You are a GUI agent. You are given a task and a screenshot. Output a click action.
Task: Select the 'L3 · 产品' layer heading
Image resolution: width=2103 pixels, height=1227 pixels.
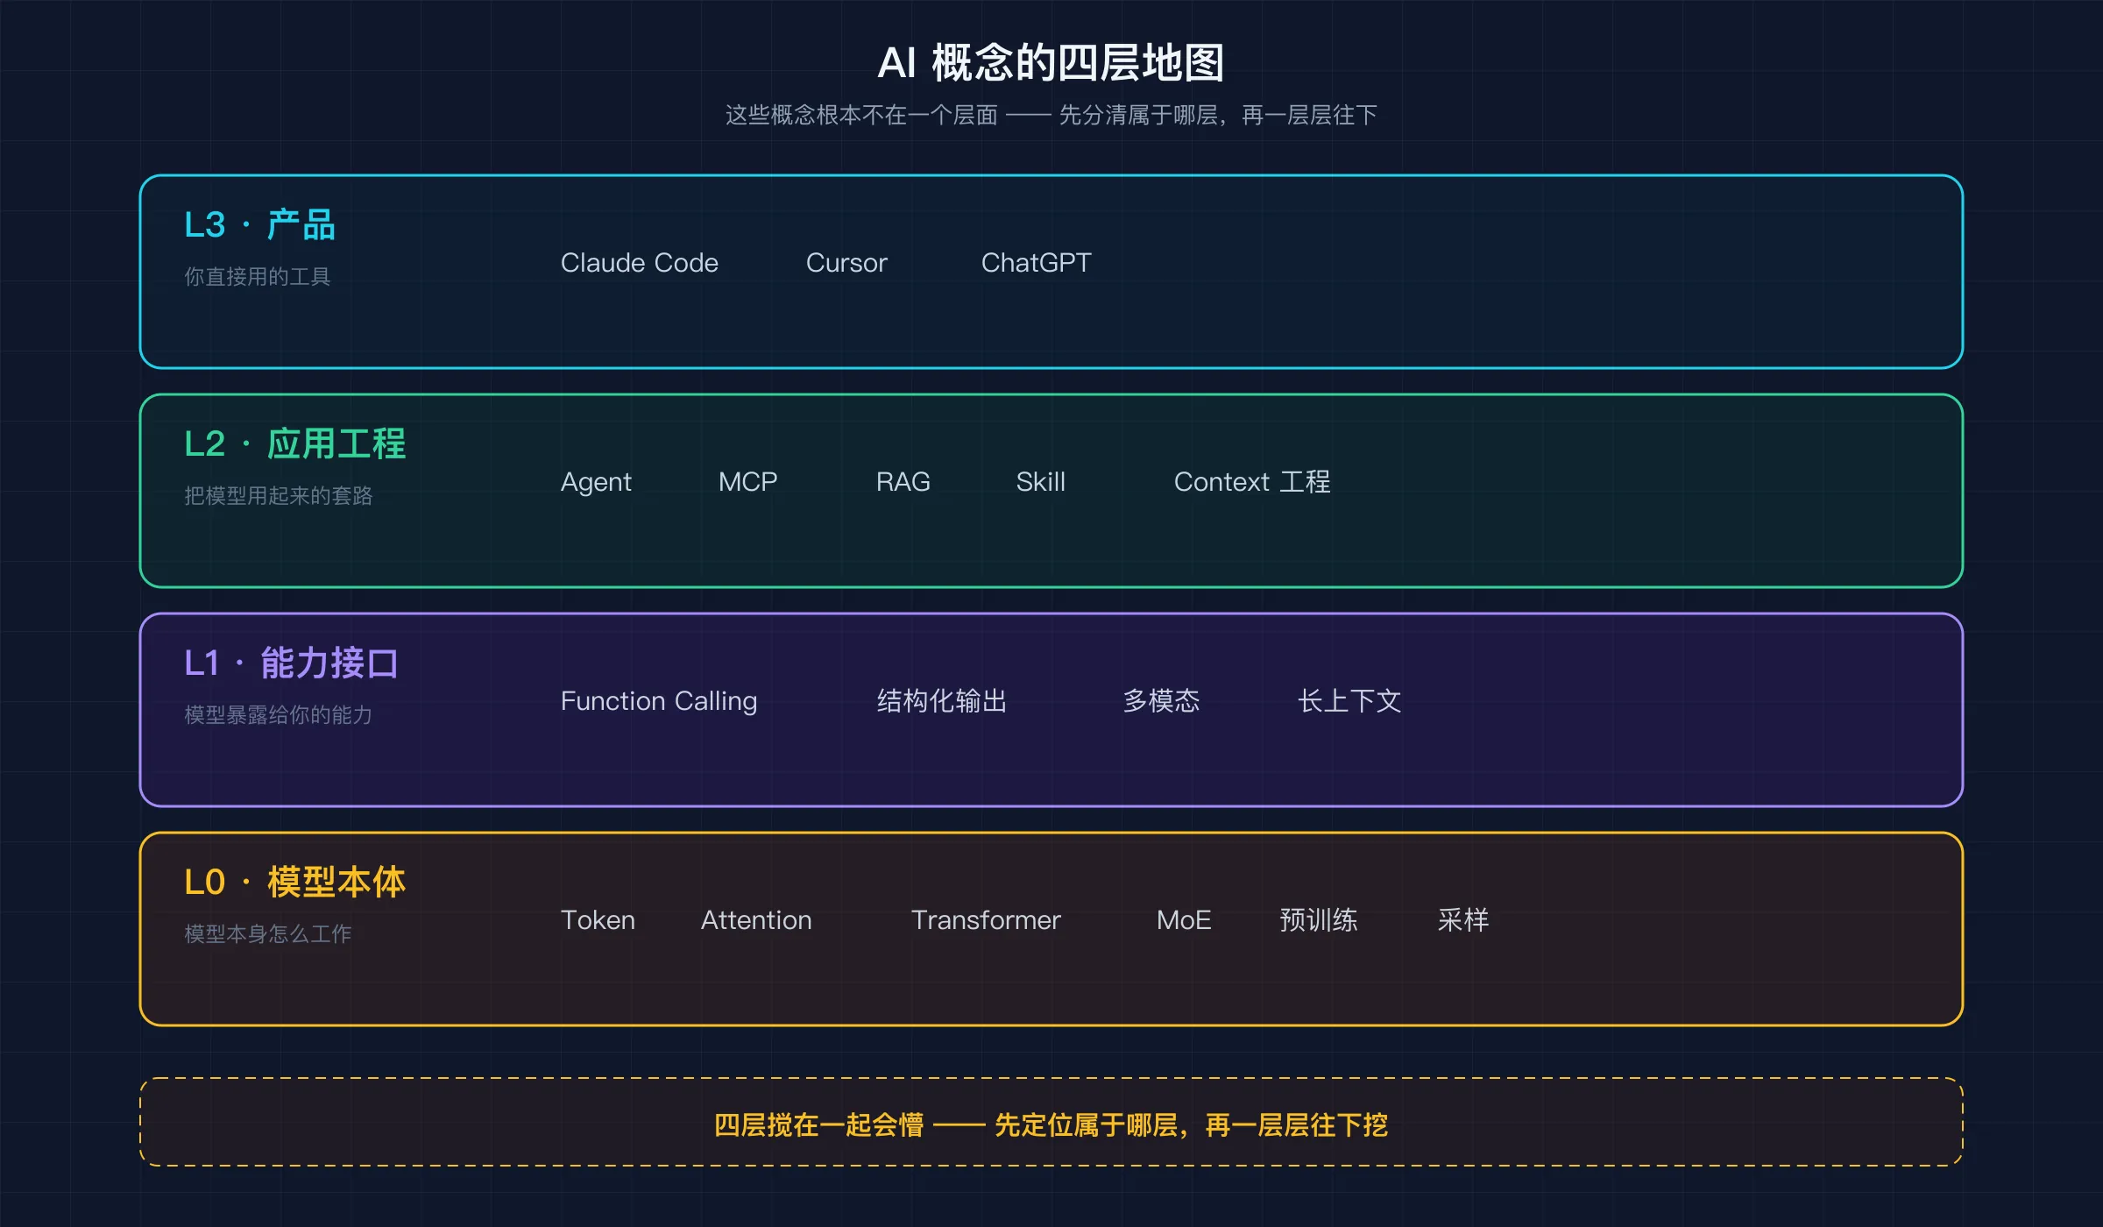259,225
